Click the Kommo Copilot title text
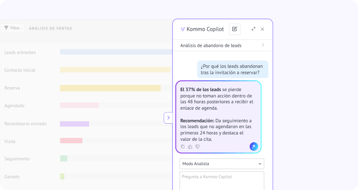358x190 pixels. (x=205, y=29)
